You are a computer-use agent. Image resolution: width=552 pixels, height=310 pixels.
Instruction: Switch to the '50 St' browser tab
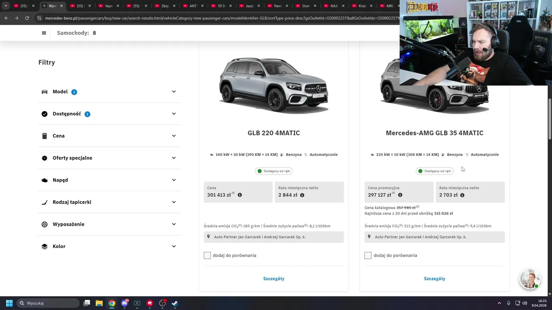pos(221,6)
